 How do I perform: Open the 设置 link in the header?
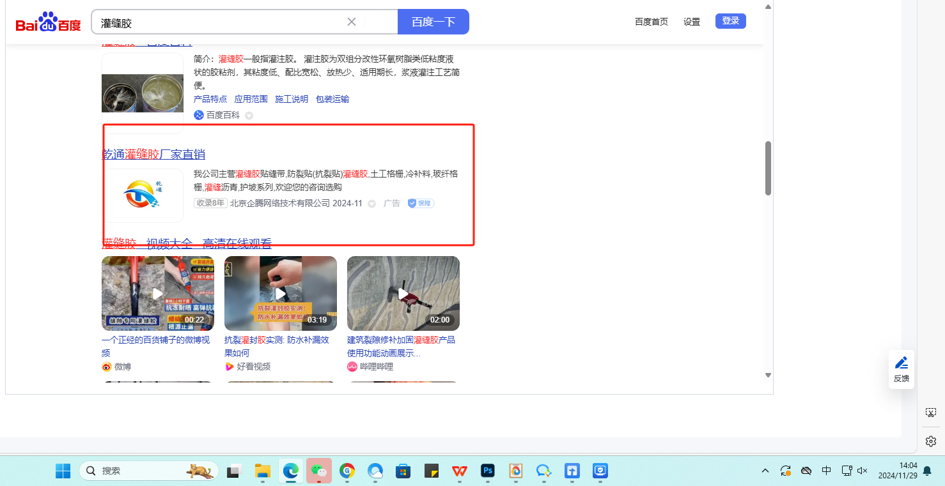[692, 22]
